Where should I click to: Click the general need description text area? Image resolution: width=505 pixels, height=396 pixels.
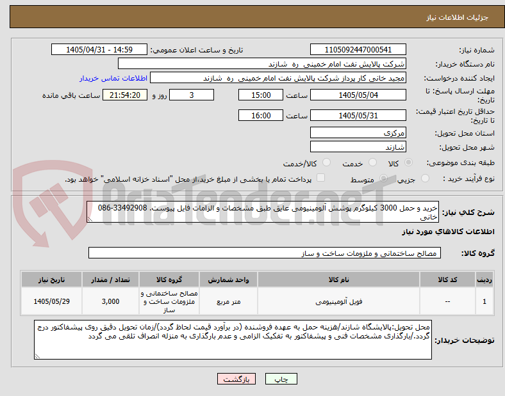point(263,212)
